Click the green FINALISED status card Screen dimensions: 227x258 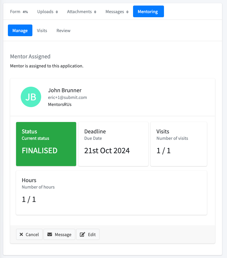(x=46, y=144)
